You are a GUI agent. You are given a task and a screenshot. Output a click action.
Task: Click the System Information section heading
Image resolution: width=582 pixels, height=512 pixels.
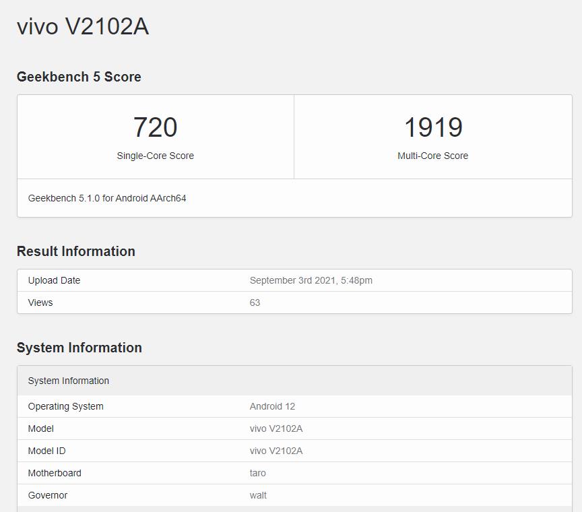coord(79,348)
